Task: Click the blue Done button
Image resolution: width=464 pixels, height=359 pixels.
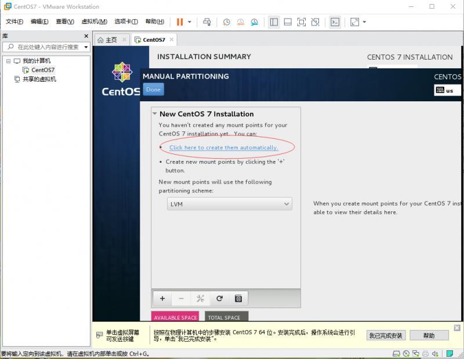Action: click(153, 90)
